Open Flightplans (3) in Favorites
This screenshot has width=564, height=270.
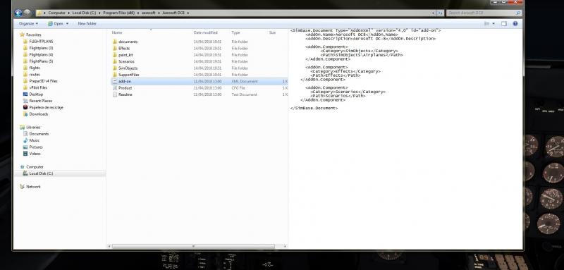click(x=41, y=48)
